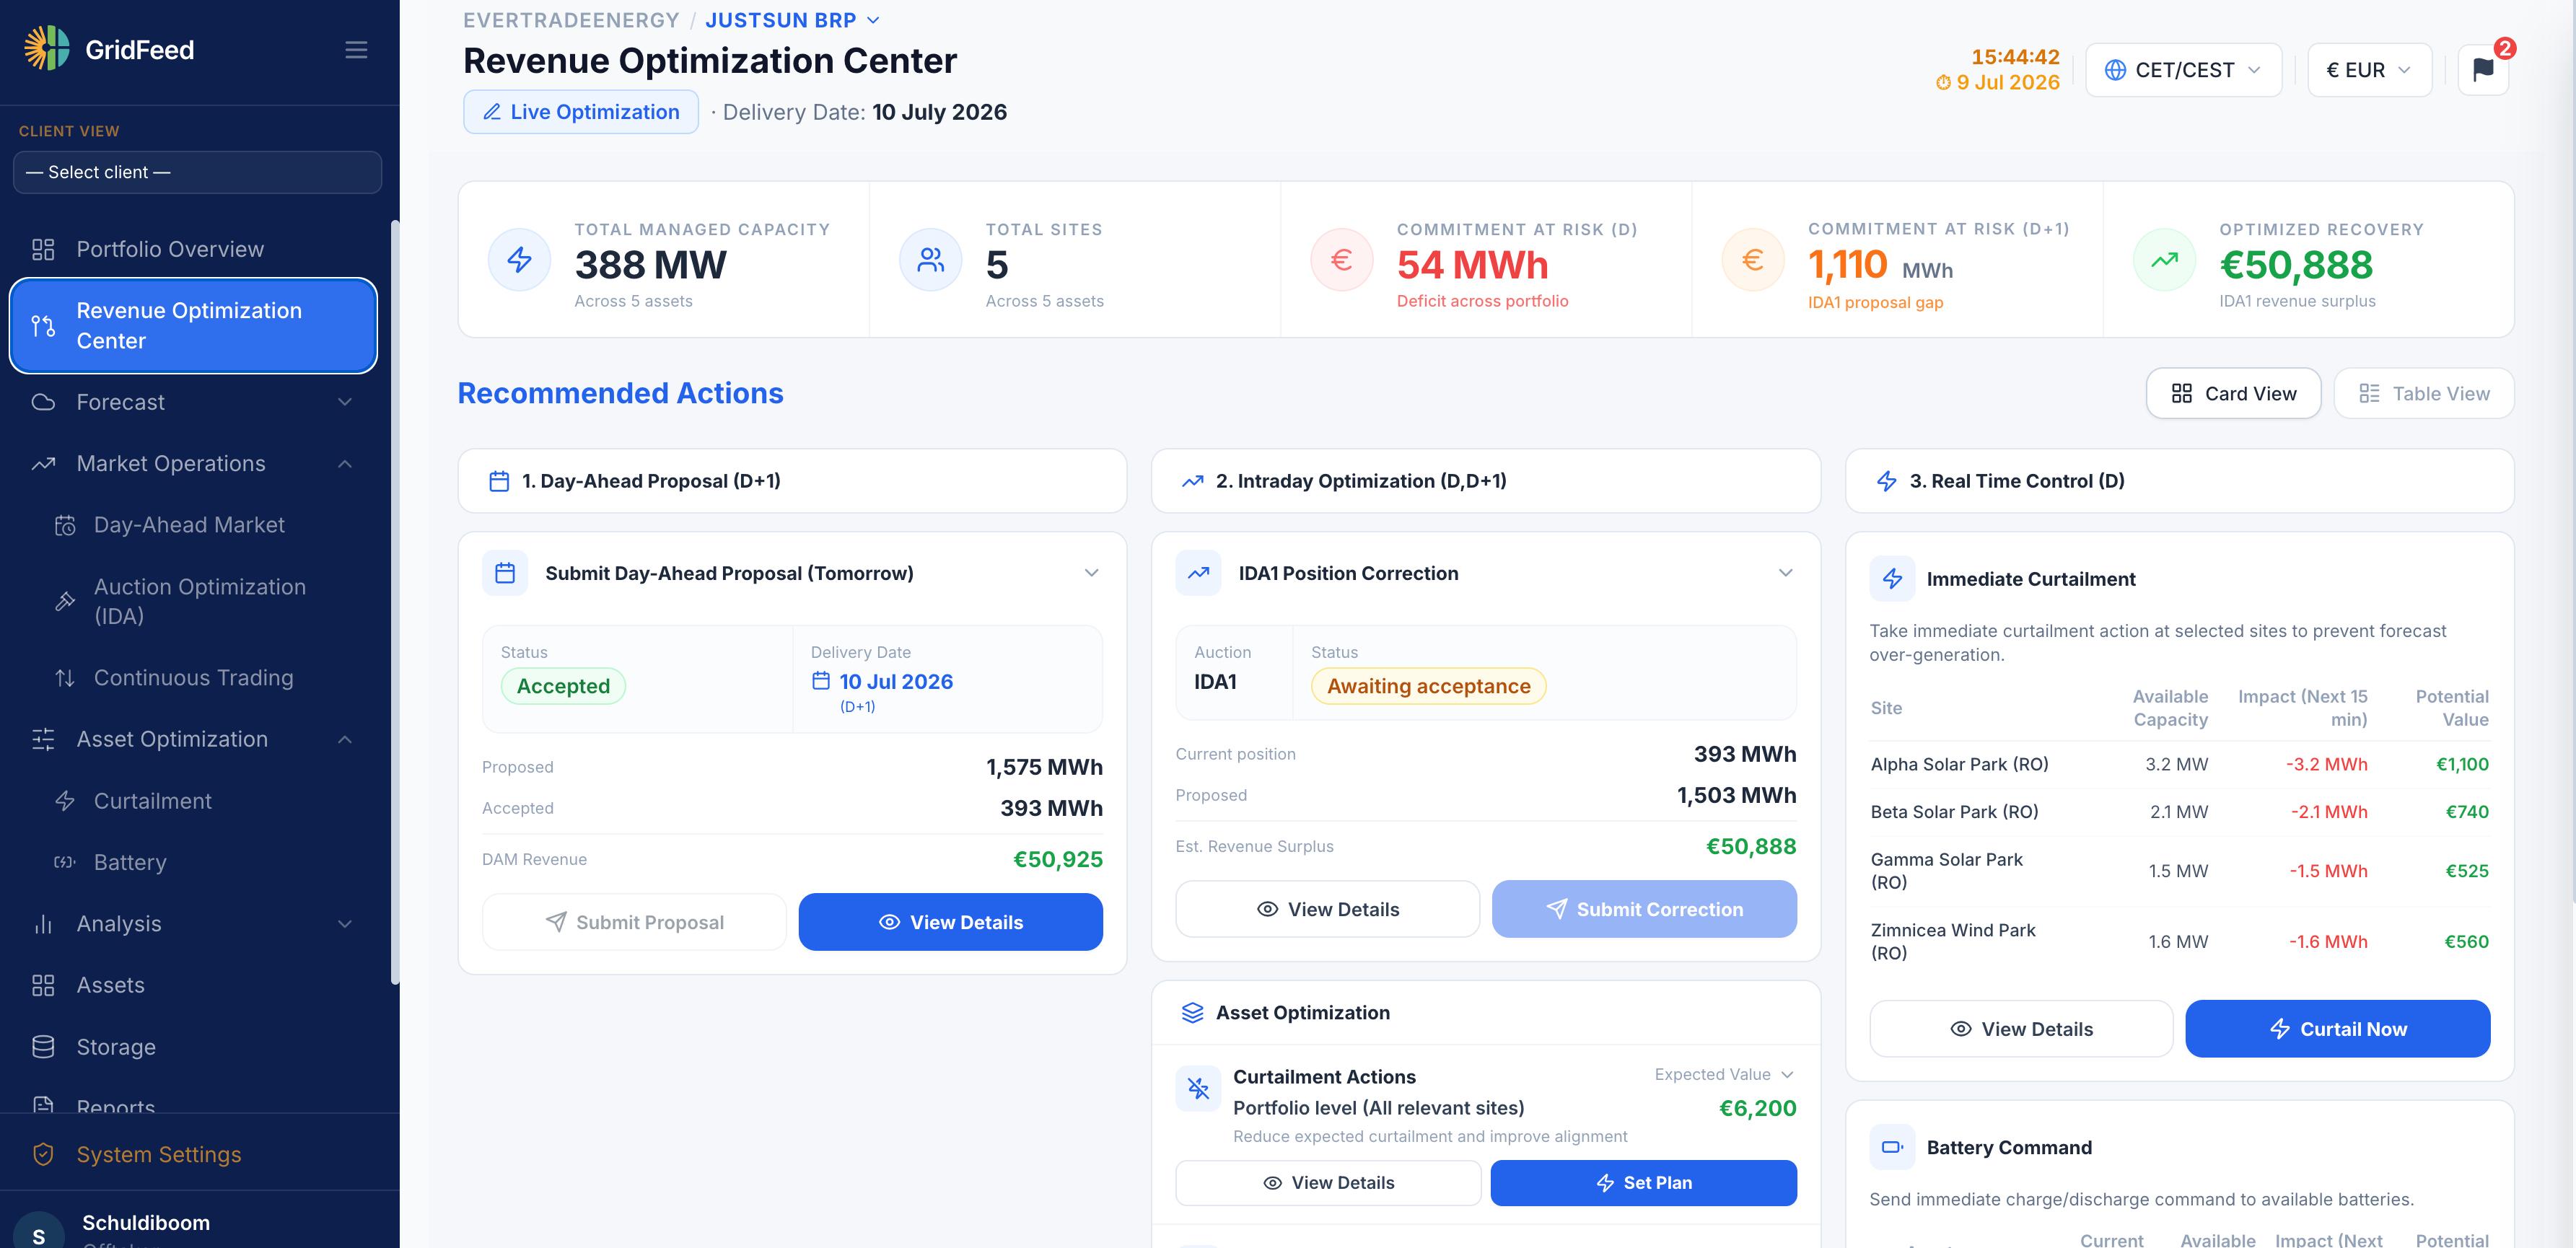The width and height of the screenshot is (2576, 1248).
Task: Click the Optimized Recovery trend icon
Action: coord(2164,260)
